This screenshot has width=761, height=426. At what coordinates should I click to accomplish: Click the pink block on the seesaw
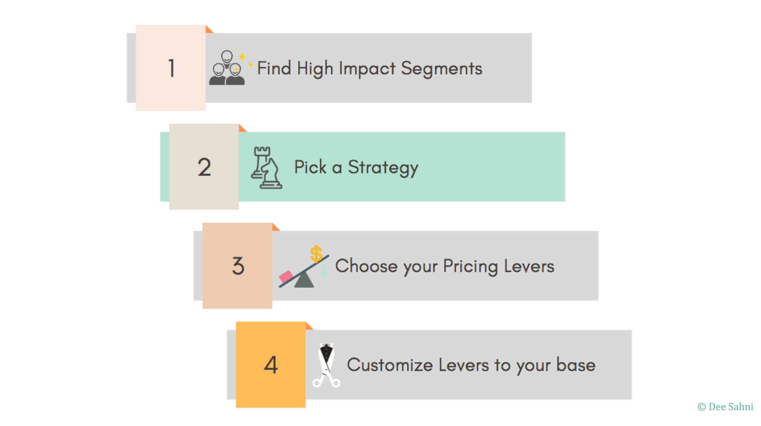(286, 277)
